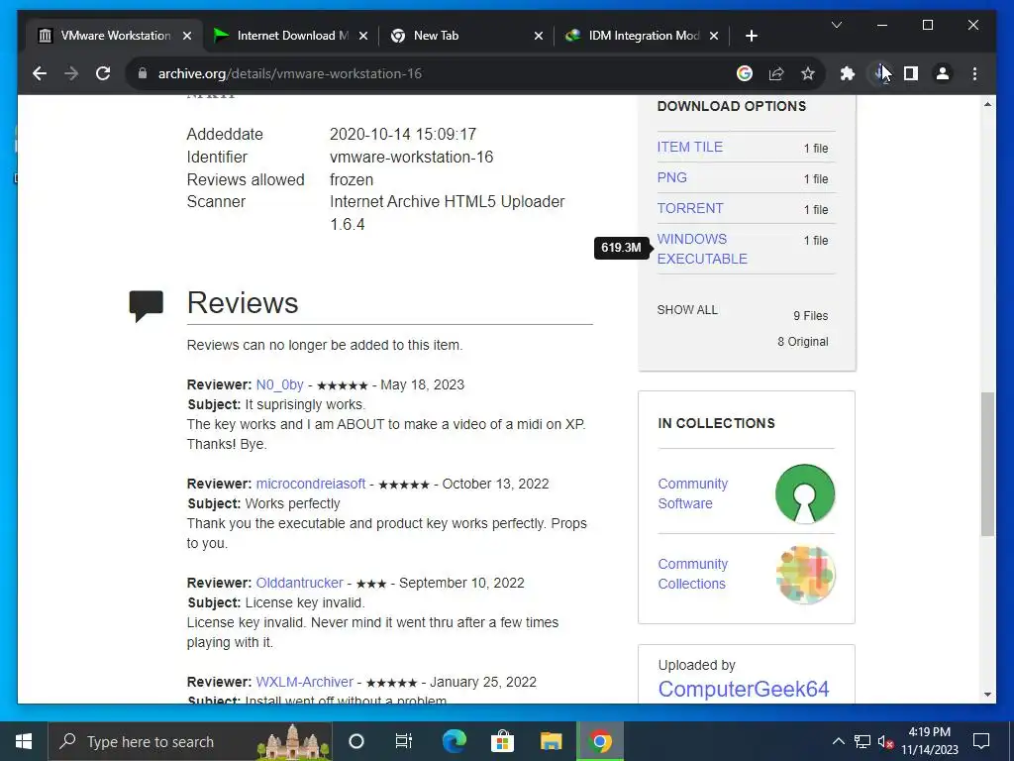Open the Community Collections link
Image resolution: width=1014 pixels, height=761 pixels.
[692, 574]
